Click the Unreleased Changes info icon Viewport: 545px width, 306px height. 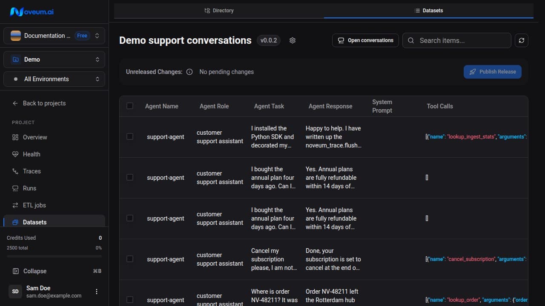189,72
